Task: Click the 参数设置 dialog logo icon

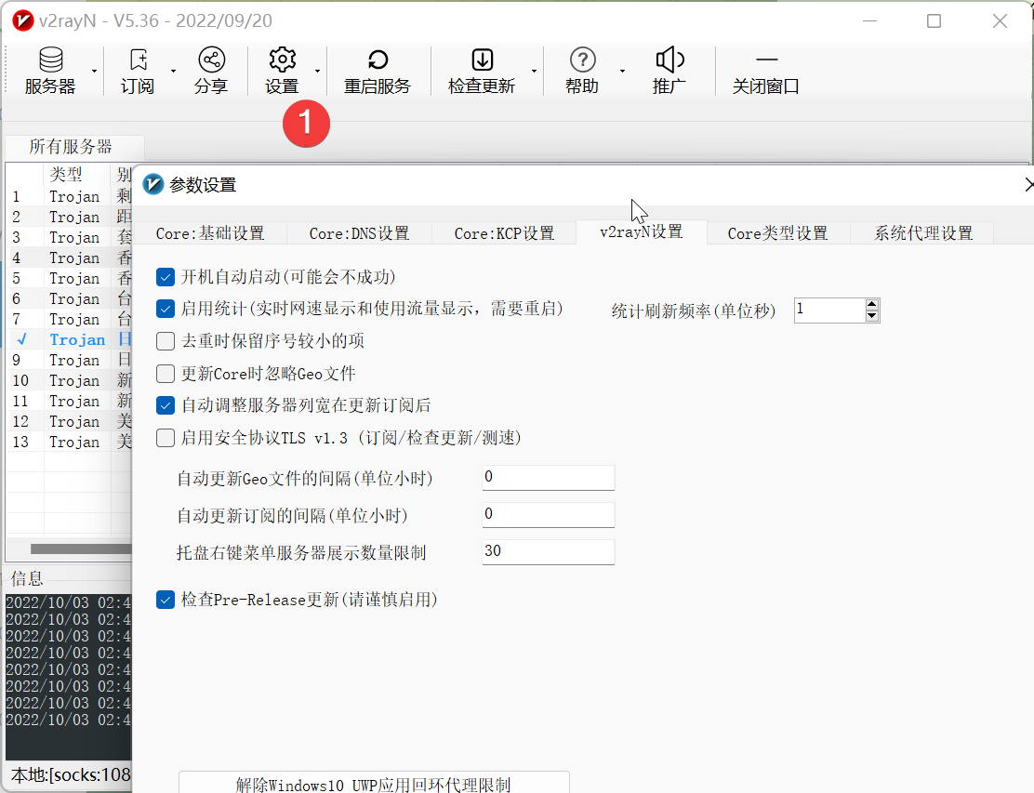Action: pyautogui.click(x=153, y=185)
